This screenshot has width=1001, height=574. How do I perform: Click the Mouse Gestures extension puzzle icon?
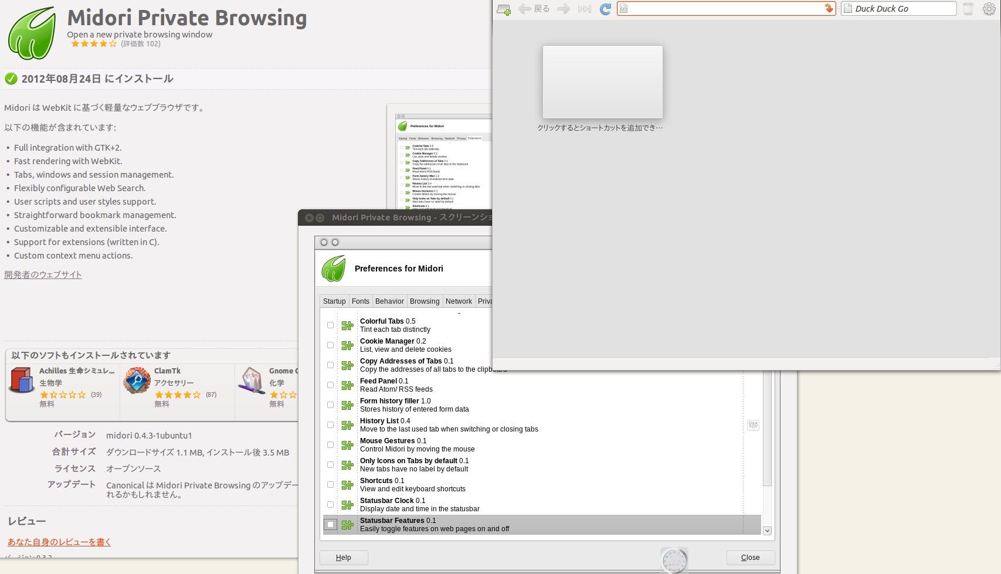pos(347,445)
